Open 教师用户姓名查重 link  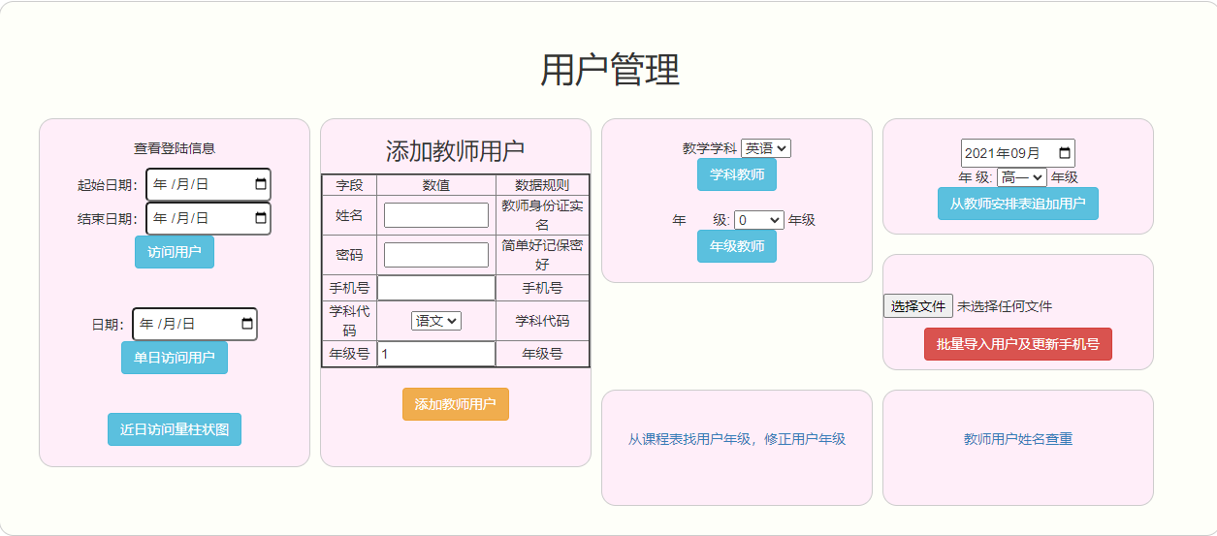pos(1018,439)
